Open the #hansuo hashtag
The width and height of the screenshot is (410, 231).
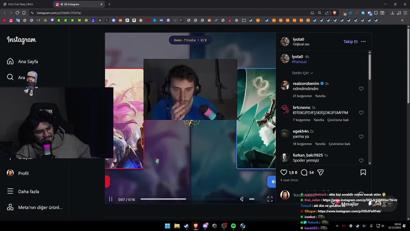(299, 62)
